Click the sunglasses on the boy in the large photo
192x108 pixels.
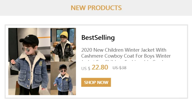point(26,49)
